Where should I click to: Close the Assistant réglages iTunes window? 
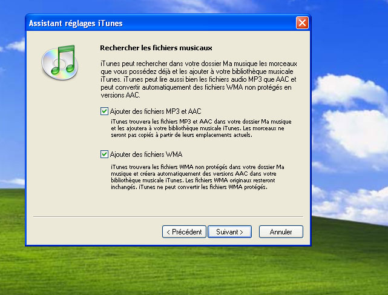coord(302,23)
